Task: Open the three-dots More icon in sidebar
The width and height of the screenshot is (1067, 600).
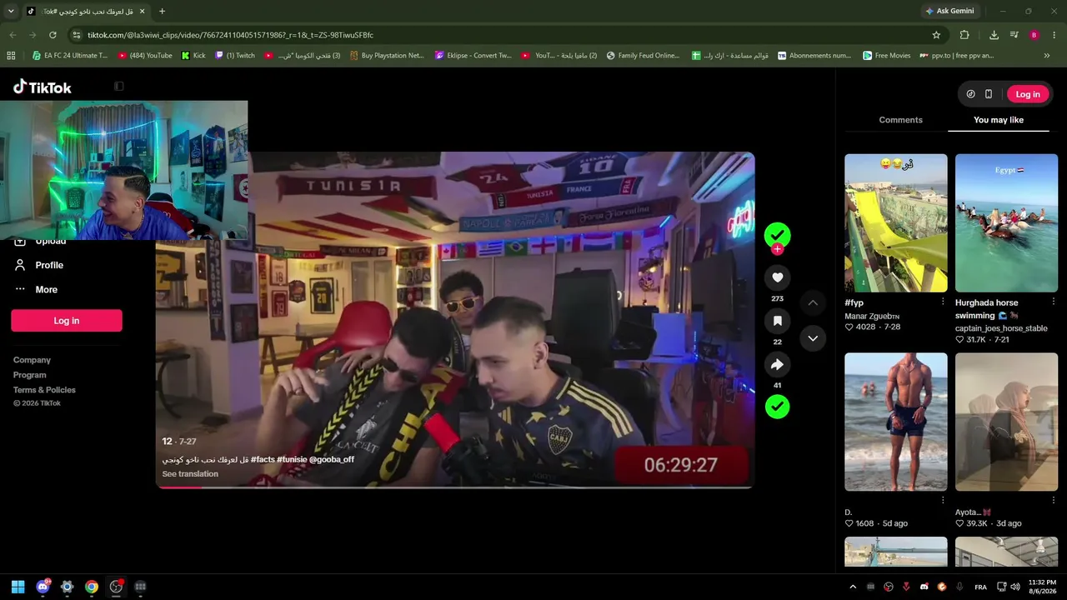Action: point(20,289)
